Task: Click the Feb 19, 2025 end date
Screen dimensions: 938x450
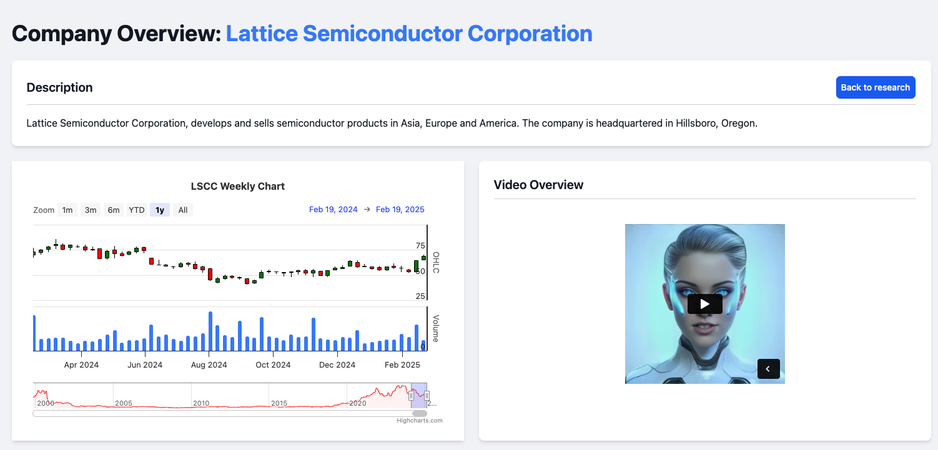Action: click(400, 210)
